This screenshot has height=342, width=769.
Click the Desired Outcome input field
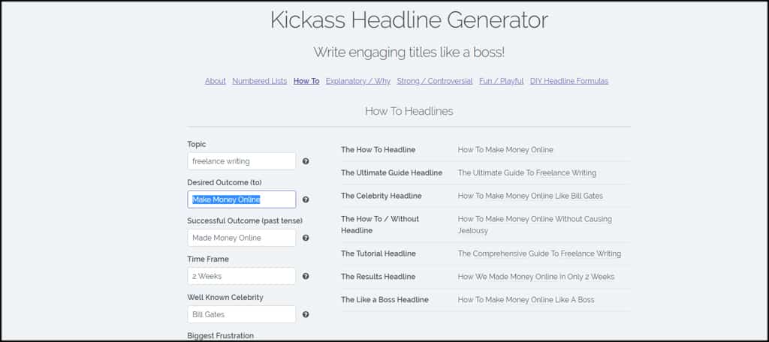coord(242,199)
